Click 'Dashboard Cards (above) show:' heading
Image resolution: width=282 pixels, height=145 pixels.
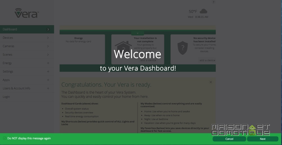point(80,104)
